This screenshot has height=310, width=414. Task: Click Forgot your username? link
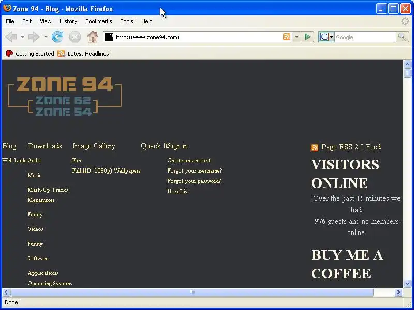pyautogui.click(x=195, y=171)
